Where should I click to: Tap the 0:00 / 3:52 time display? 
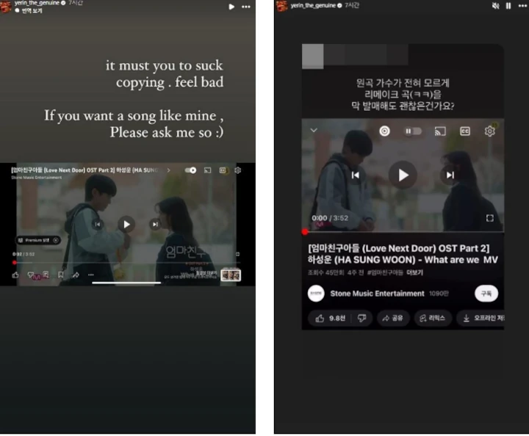(x=330, y=218)
